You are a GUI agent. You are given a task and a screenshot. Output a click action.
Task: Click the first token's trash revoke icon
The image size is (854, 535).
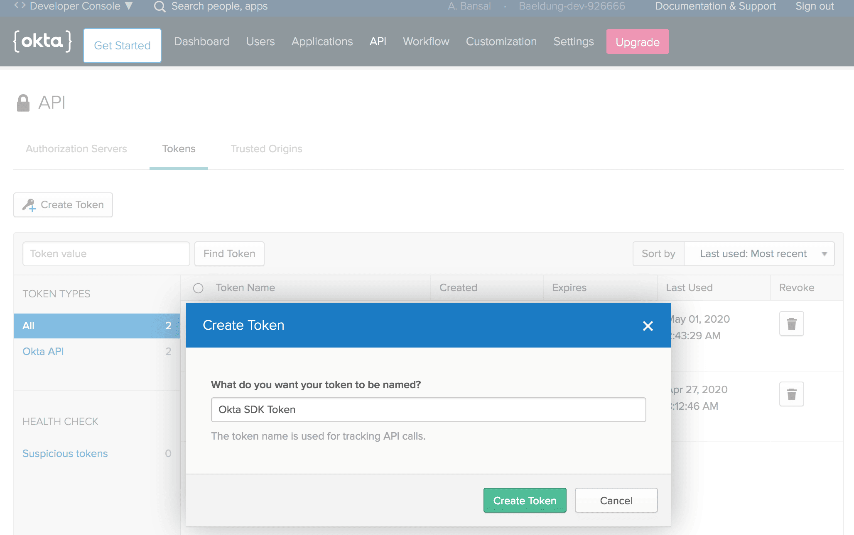pyautogui.click(x=791, y=323)
